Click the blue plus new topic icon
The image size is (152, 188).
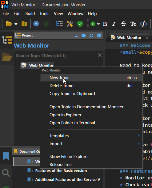pos(36,24)
